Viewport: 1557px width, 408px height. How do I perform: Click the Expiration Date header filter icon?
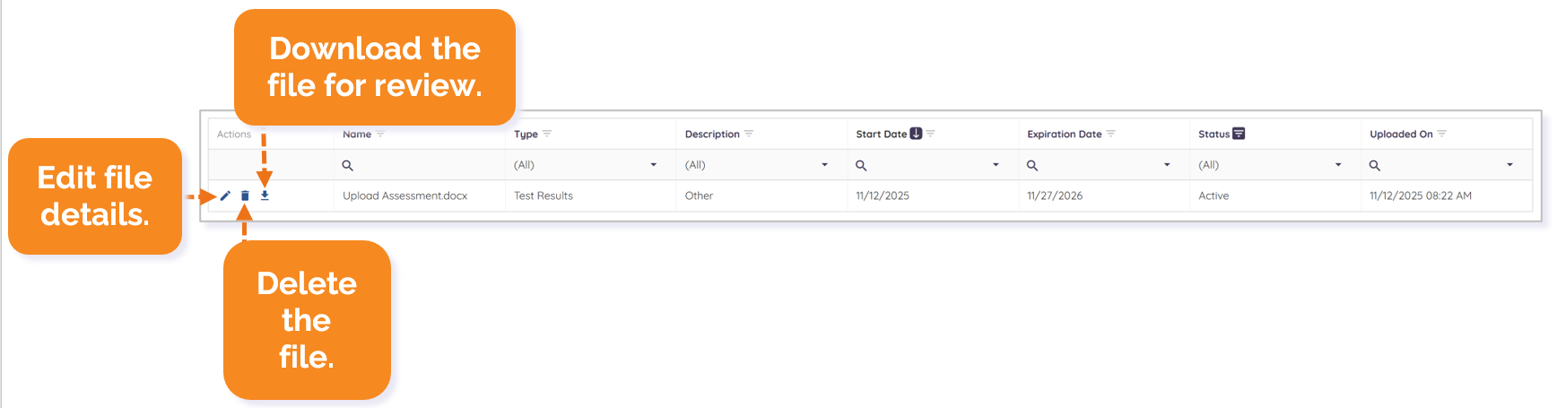coord(1111,135)
